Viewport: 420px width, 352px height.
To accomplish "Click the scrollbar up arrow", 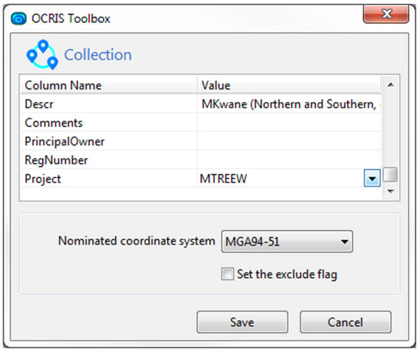I will point(390,85).
